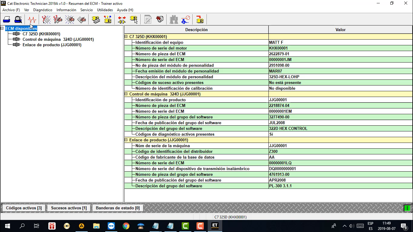Open the Ver menu

(x=27, y=10)
